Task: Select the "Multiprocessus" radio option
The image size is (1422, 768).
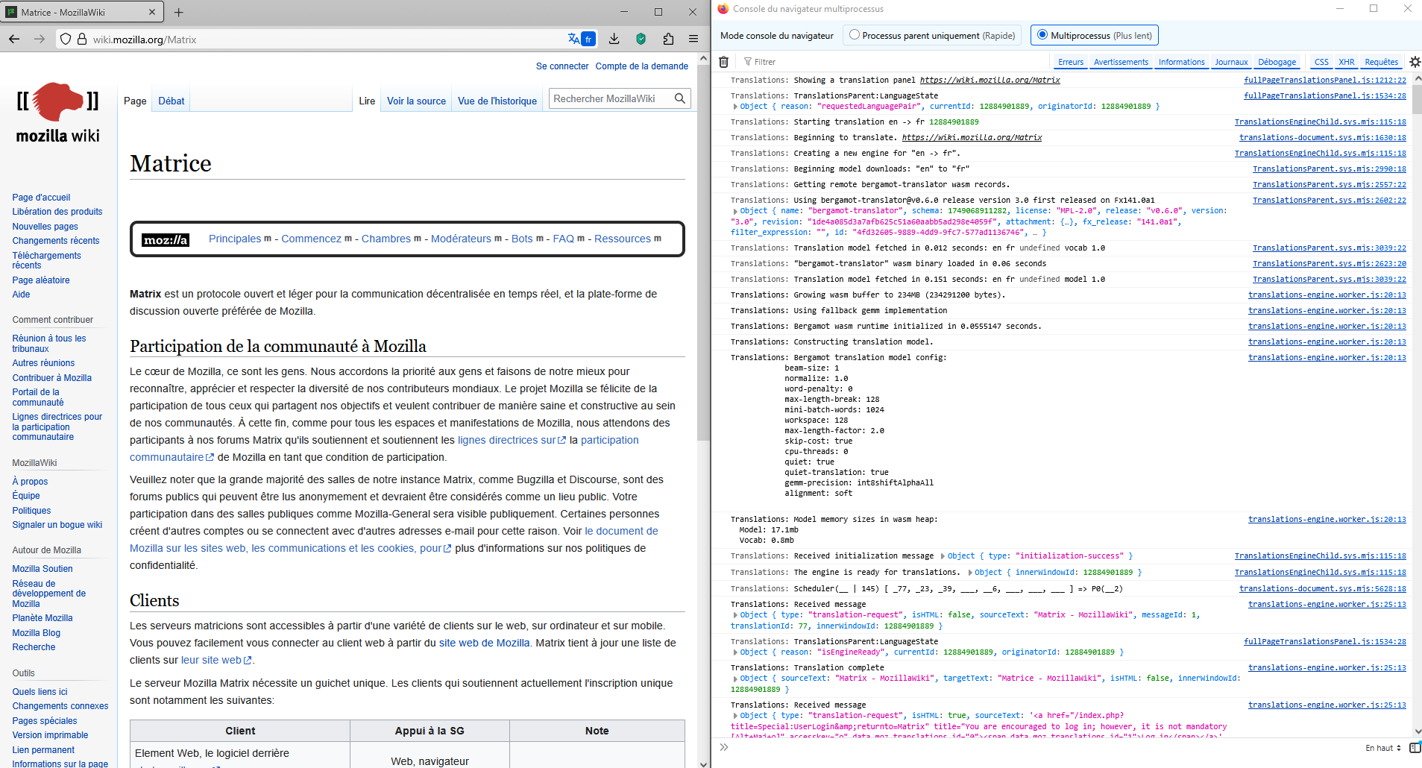Action: tap(1042, 35)
